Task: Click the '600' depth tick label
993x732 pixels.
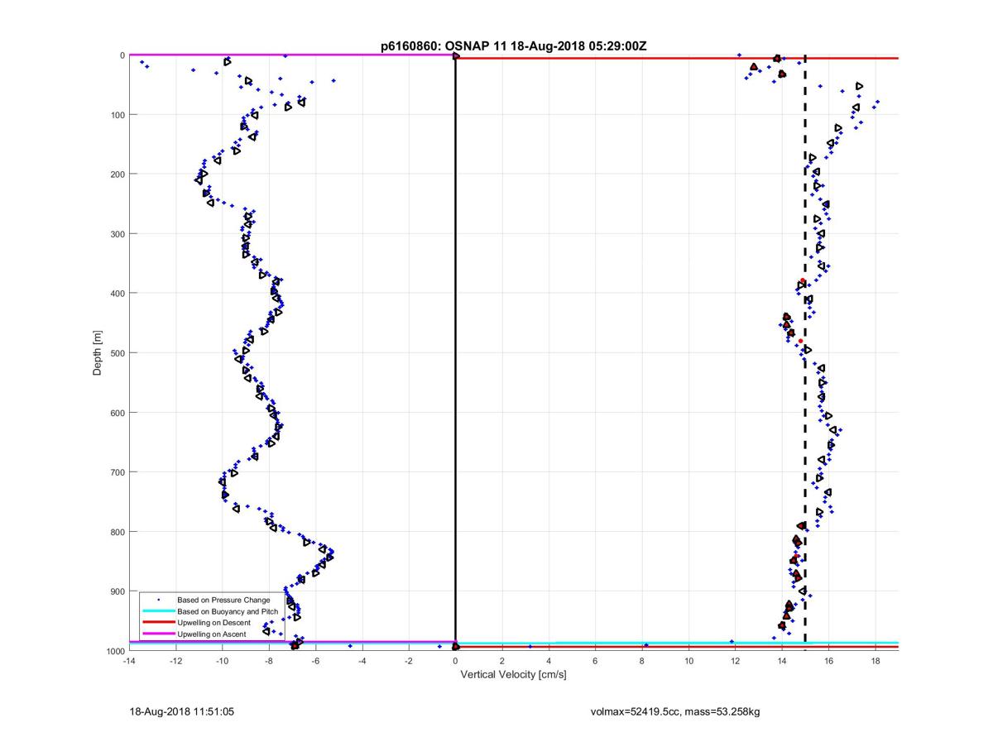Action: pos(117,413)
